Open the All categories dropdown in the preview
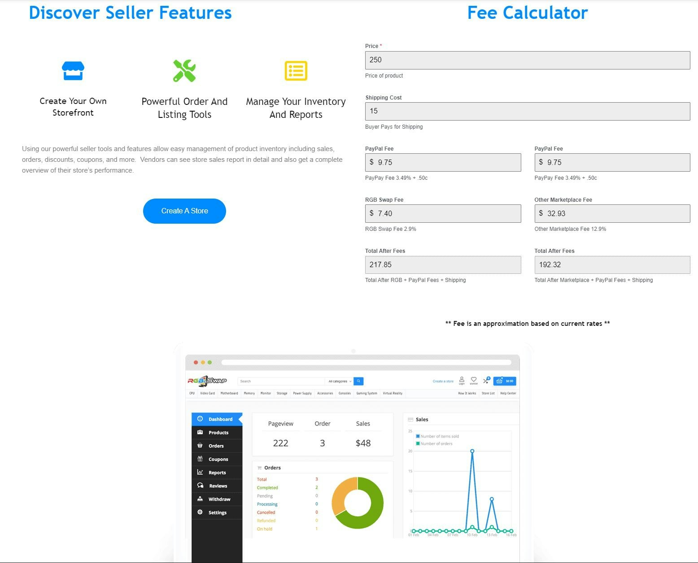This screenshot has width=698, height=563. (x=340, y=381)
